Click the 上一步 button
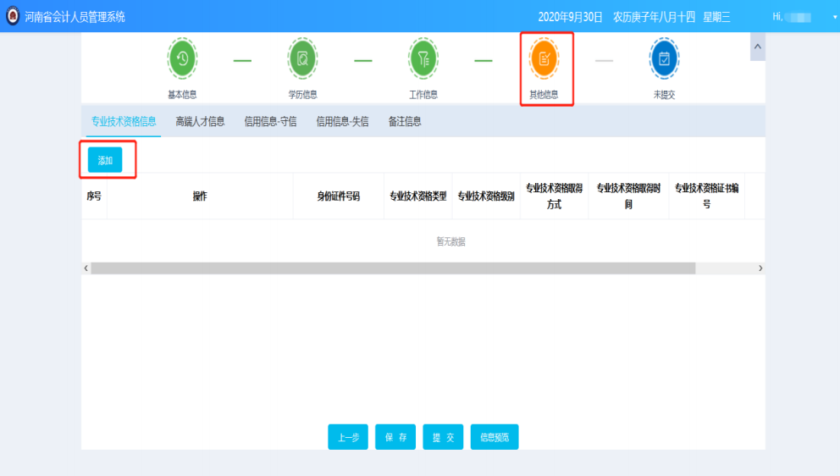Image resolution: width=840 pixels, height=476 pixels. point(348,437)
